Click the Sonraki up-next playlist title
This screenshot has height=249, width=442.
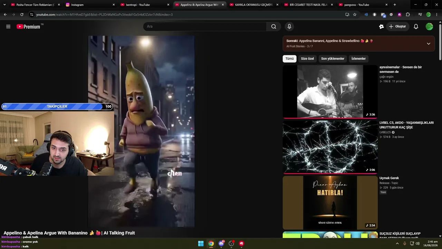tap(329, 41)
